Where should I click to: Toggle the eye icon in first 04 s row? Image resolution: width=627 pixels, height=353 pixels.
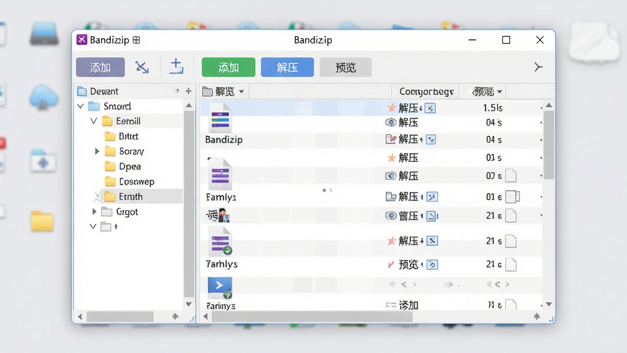click(x=391, y=122)
